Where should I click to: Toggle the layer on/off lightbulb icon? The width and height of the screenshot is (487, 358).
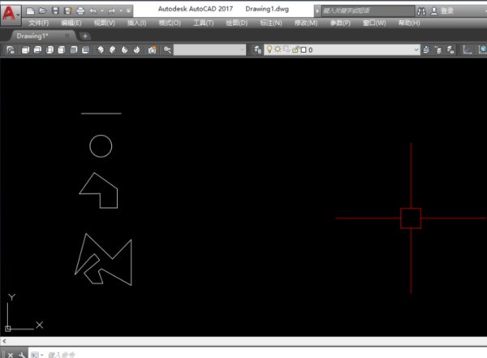(270, 50)
